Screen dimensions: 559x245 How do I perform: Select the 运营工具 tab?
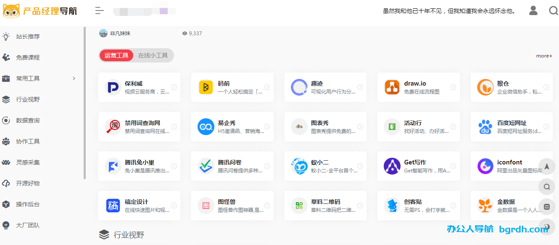pyautogui.click(x=116, y=55)
